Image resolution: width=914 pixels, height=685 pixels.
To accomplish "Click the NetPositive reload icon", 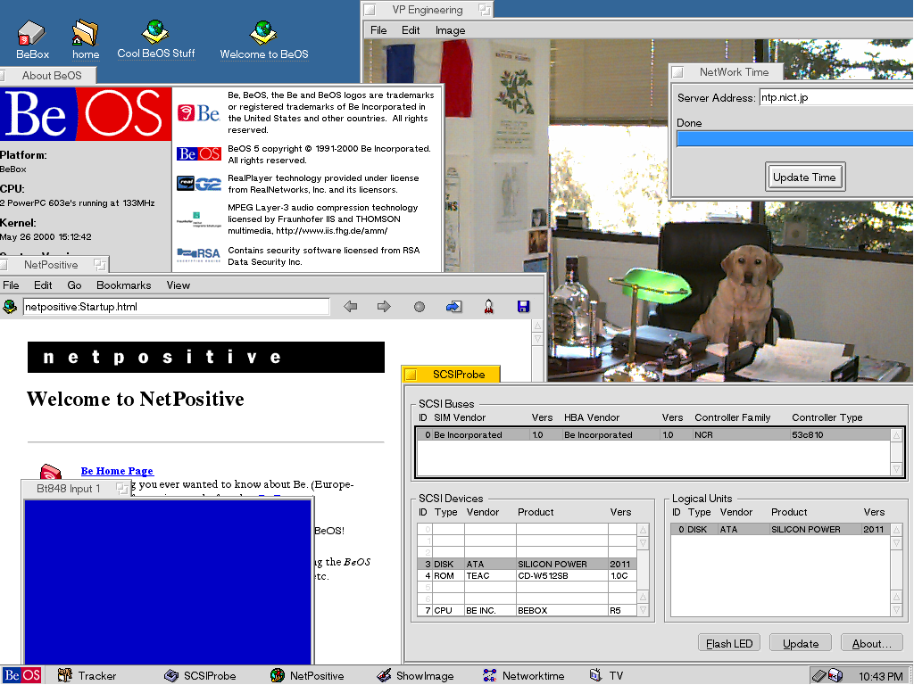I will coord(453,307).
